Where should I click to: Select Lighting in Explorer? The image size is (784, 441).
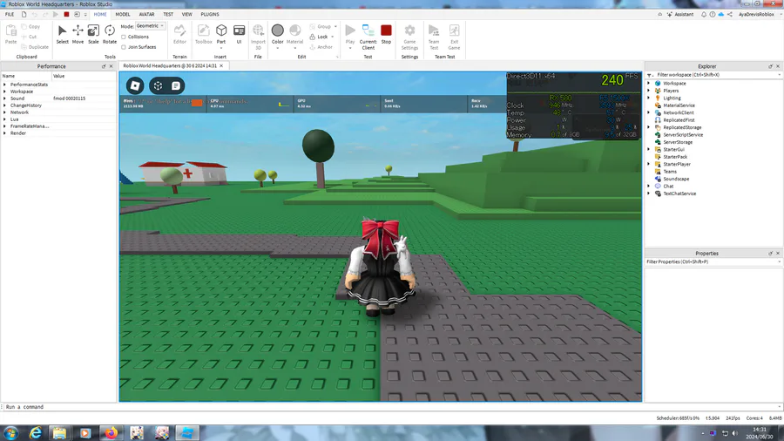pos(672,98)
